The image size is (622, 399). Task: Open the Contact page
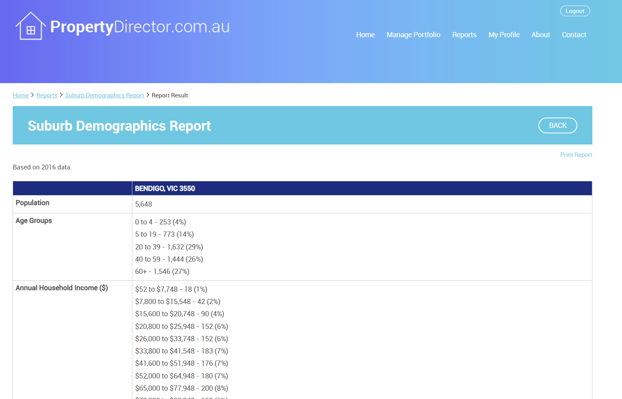point(574,35)
